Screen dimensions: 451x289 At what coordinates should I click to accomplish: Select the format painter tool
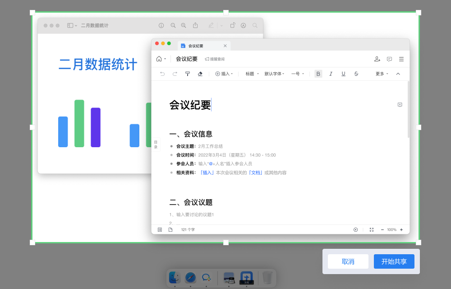click(x=188, y=74)
